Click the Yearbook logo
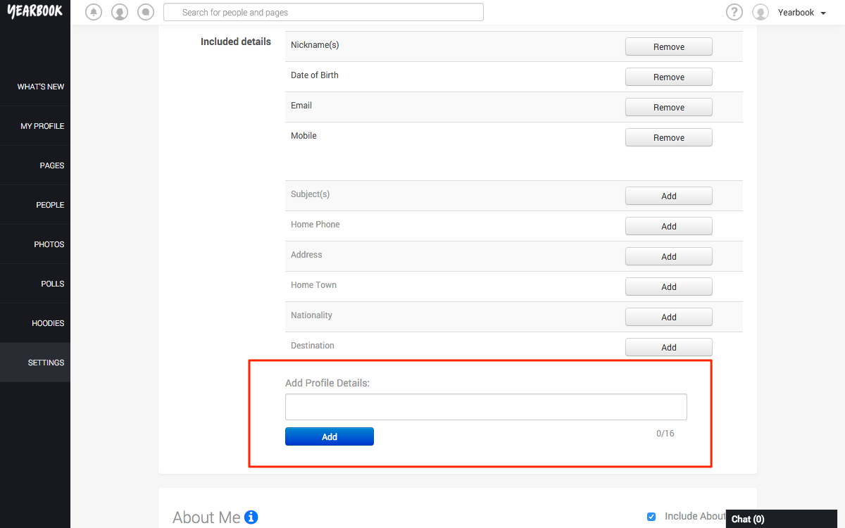Screen dimensions: 845x528 click(35, 11)
